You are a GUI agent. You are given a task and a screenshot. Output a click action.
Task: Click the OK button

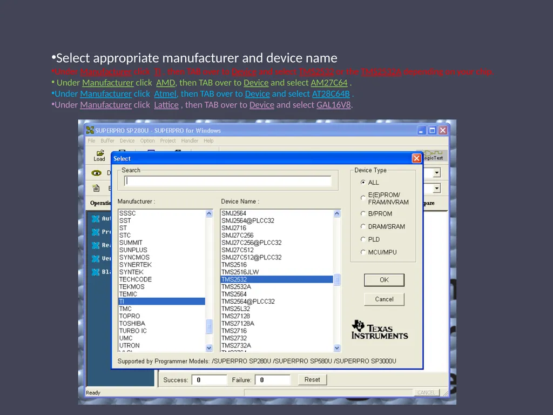(x=384, y=280)
